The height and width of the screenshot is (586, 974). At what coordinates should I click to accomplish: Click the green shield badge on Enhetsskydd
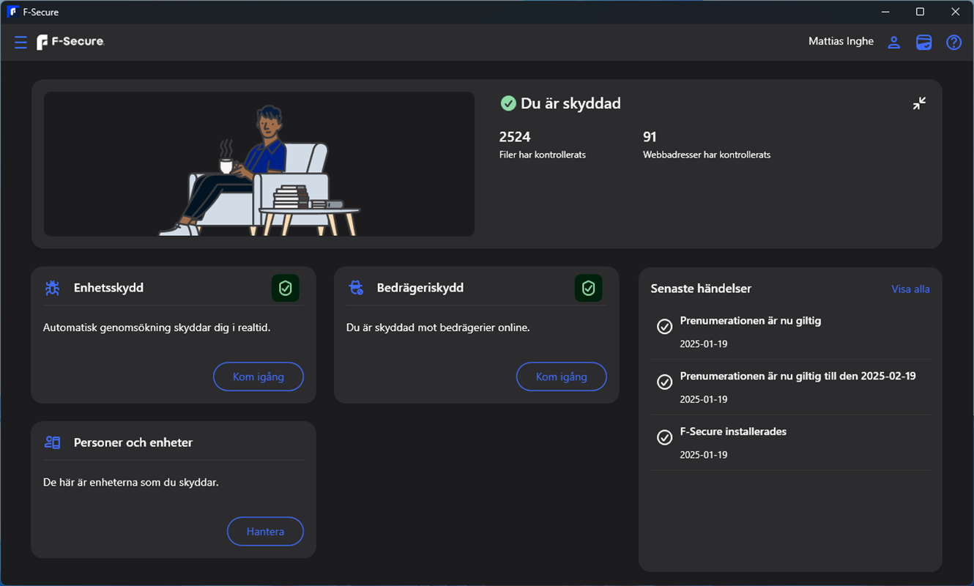pos(286,288)
